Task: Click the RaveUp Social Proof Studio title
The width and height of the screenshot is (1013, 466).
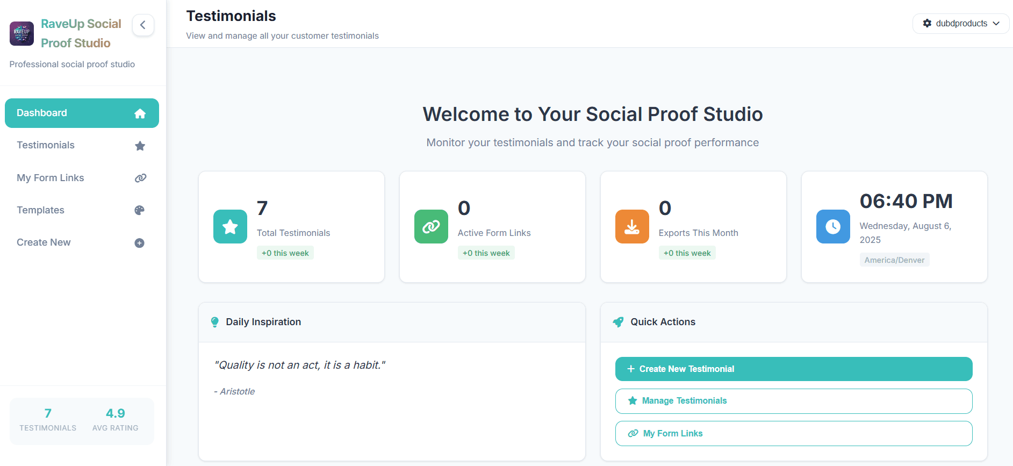Action: (81, 33)
